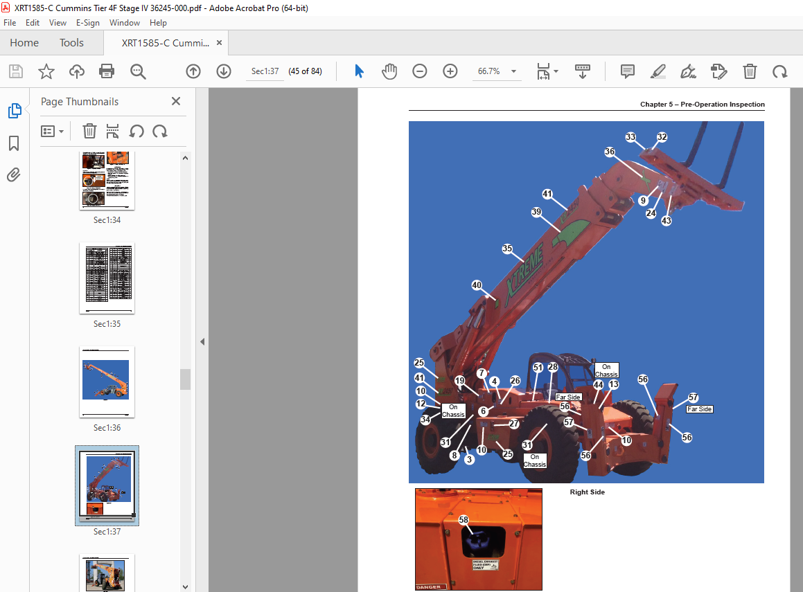Viewport: 803px width, 592px height.
Task: Click the cloud upload icon
Action: [x=77, y=71]
